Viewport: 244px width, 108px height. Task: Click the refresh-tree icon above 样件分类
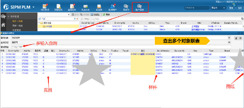tap(40, 19)
